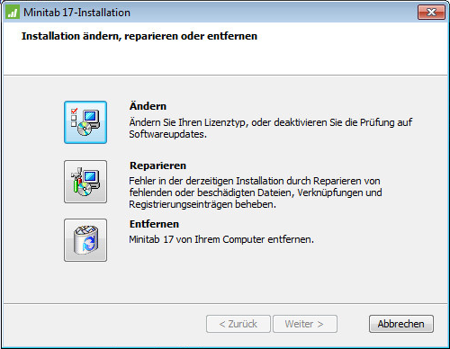Click the 'Softwareupdates.' line under Ändern
This screenshot has width=450, height=349.
[168, 134]
